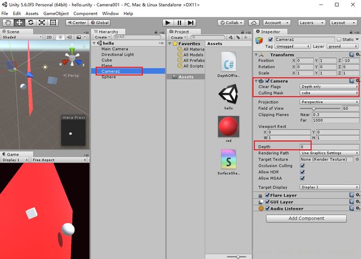The height and width of the screenshot is (259, 361).
Task: Disable the GUI Layer component
Action: (x=267, y=202)
